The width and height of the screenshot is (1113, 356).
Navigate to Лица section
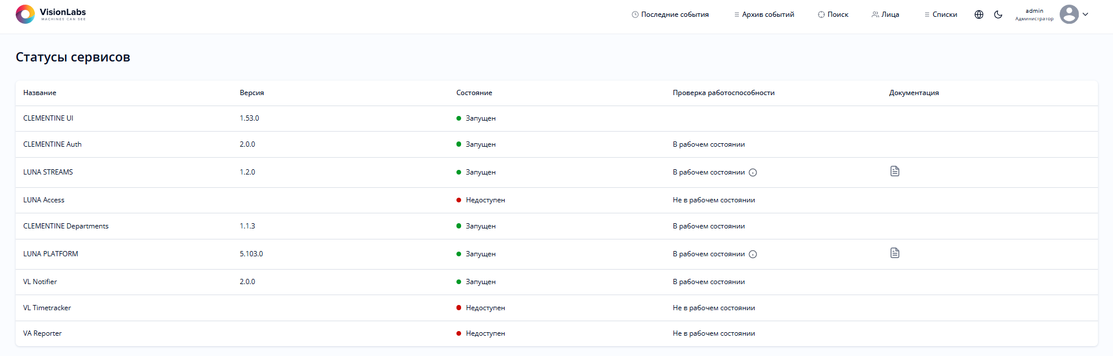pyautogui.click(x=885, y=14)
